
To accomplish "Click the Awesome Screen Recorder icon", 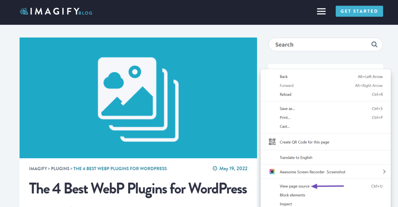I will coord(272,172).
